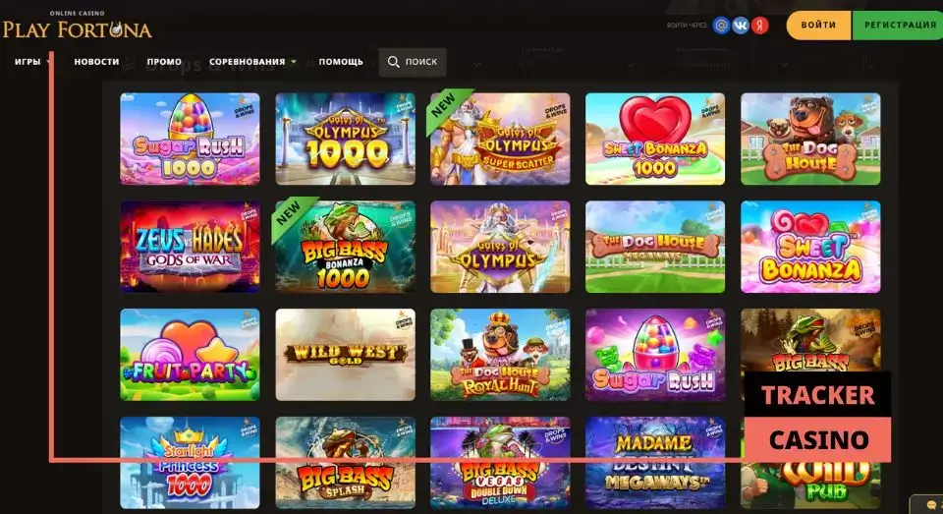This screenshot has height=514, width=943.
Task: Sign in via the VK icon
Action: point(741,26)
